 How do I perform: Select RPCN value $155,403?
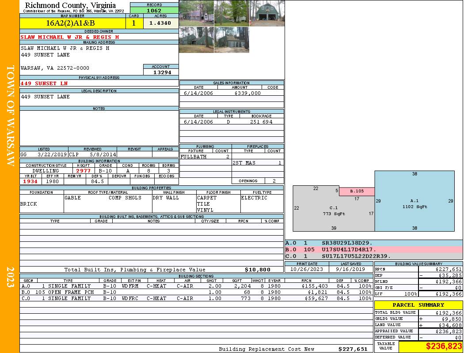[315, 286]
